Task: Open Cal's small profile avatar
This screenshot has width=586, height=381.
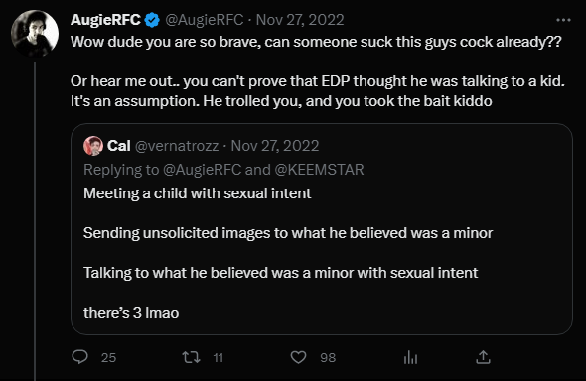Action: 93,146
